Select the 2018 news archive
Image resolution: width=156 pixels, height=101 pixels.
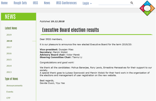tap(9, 41)
